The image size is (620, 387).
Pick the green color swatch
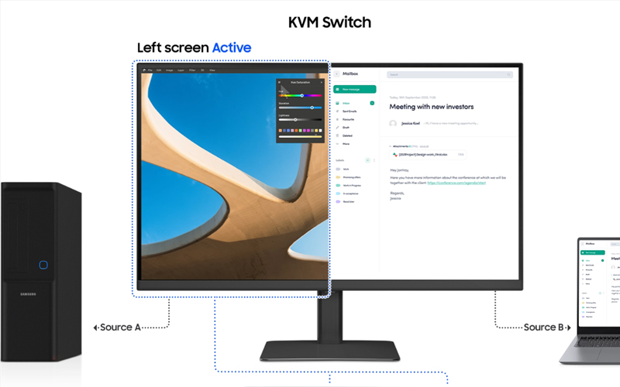tap(300, 130)
